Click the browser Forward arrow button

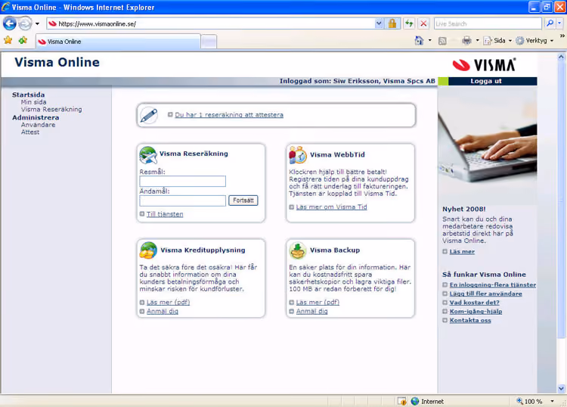tap(25, 24)
